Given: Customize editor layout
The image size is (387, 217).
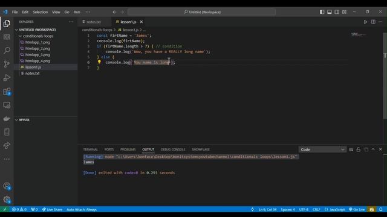Looking at the screenshot, I should pos(344,12).
